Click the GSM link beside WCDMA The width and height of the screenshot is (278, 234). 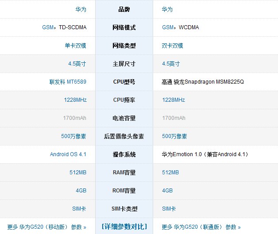168,27
